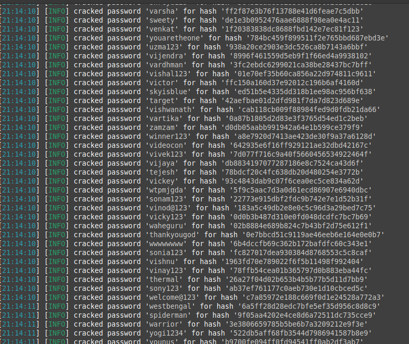The height and width of the screenshot is (344, 409).
Task: Select the cracked password 'wwwwwwww'
Action: click(x=166, y=244)
